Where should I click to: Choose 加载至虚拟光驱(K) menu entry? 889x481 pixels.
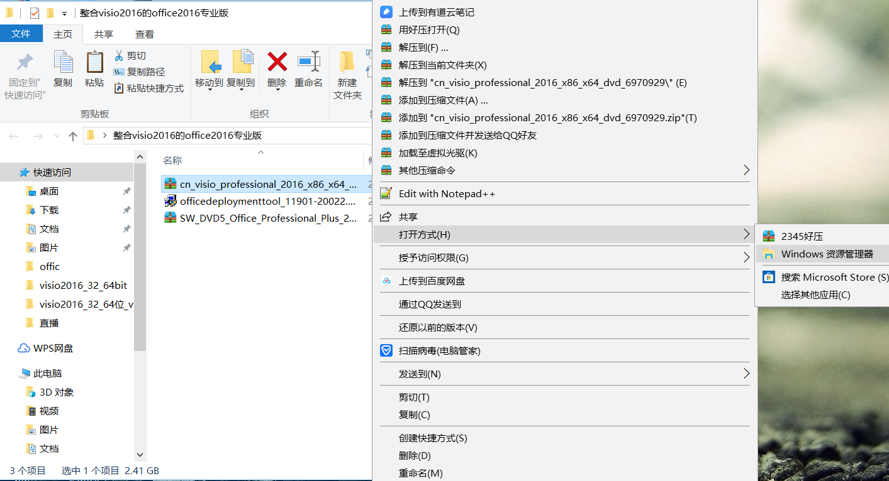click(564, 153)
